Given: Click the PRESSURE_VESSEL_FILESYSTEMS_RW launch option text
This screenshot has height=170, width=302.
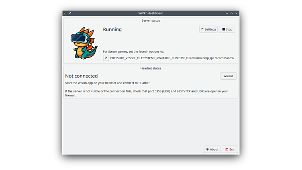Looking at the screenshot, I should (172, 58).
